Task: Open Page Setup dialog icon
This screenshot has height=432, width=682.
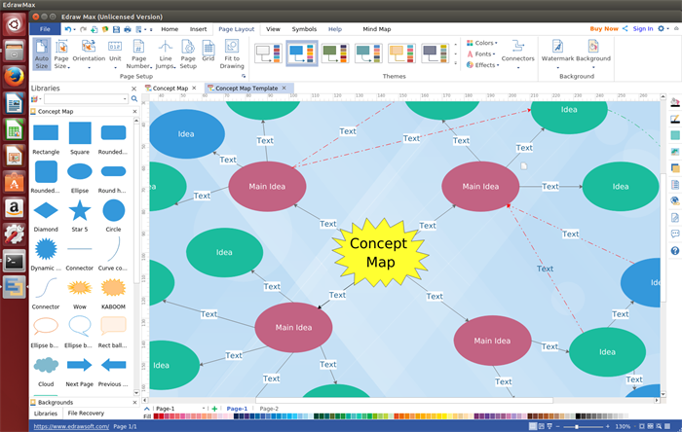Action: point(187,54)
